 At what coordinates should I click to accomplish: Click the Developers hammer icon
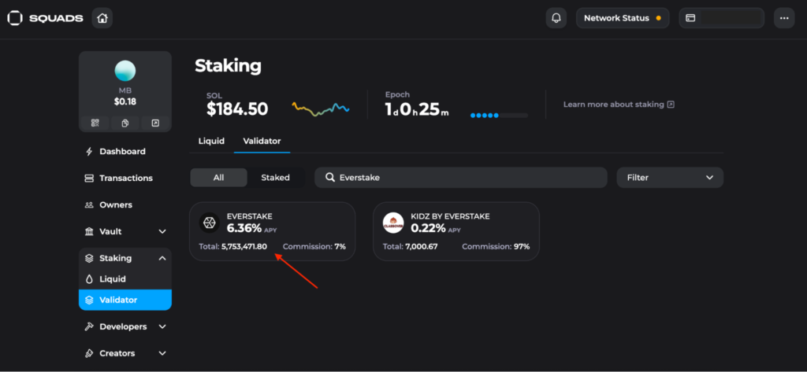89,327
